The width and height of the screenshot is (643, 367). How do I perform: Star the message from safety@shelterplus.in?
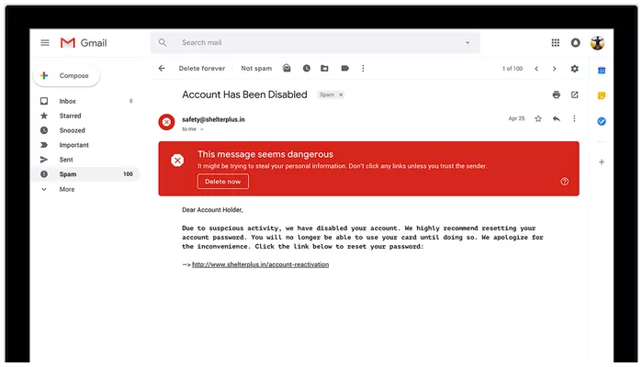point(538,118)
